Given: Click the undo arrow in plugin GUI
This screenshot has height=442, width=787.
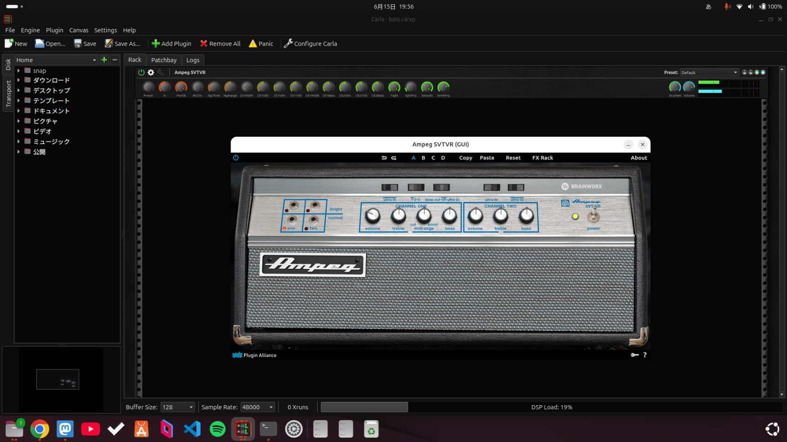Looking at the screenshot, I should pyautogui.click(x=384, y=158).
